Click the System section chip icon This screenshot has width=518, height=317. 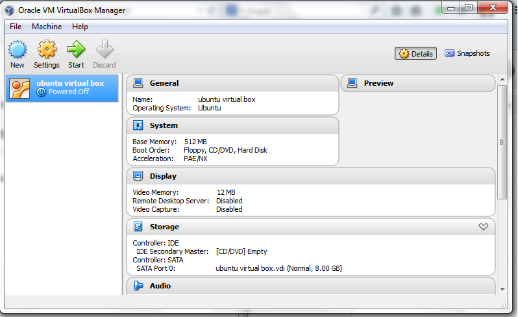138,125
